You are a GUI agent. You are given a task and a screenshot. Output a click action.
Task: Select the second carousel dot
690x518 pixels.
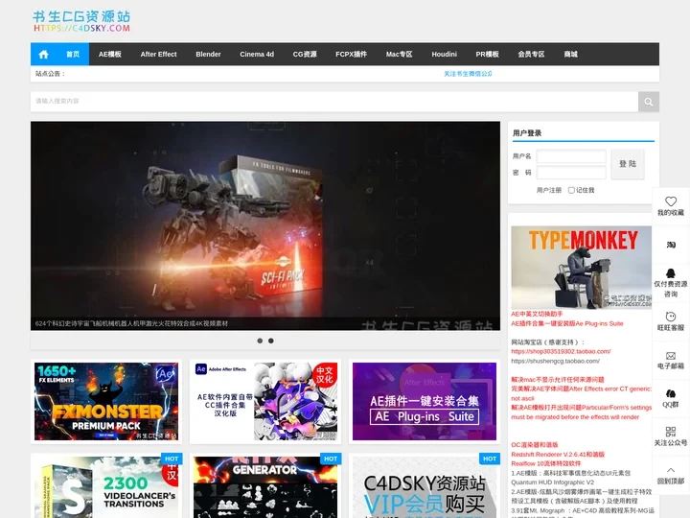[x=271, y=341]
